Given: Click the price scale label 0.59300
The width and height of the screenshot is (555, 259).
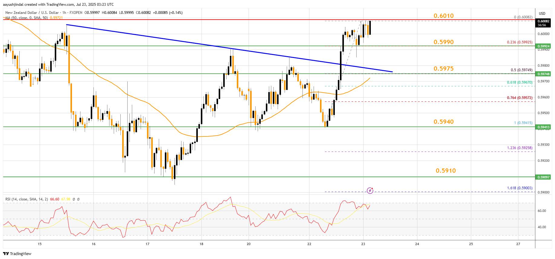Looking at the screenshot, I should click(x=544, y=145).
